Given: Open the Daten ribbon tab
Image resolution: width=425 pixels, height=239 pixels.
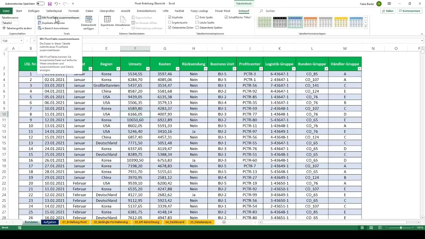Looking at the screenshot, I should coord(89,11).
